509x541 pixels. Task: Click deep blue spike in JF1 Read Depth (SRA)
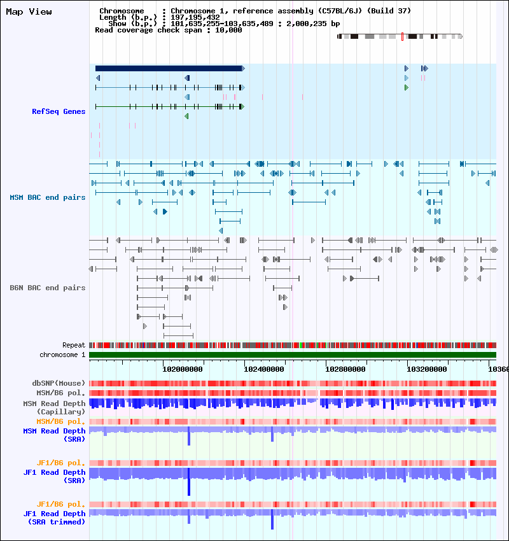(x=188, y=482)
